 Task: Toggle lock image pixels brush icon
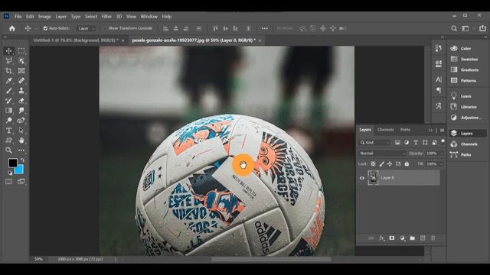(x=381, y=163)
